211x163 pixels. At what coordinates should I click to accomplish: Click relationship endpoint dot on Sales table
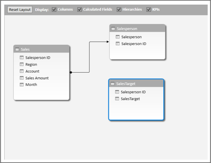pos(71,72)
